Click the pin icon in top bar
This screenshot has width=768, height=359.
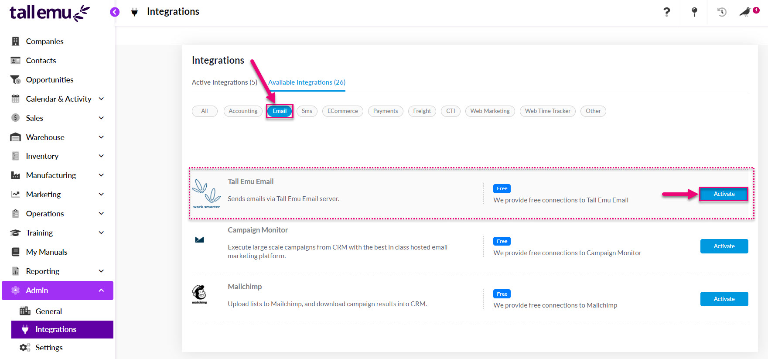coord(694,12)
